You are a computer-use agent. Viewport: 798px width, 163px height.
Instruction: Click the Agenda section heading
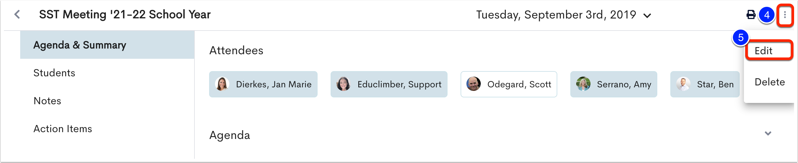230,135
